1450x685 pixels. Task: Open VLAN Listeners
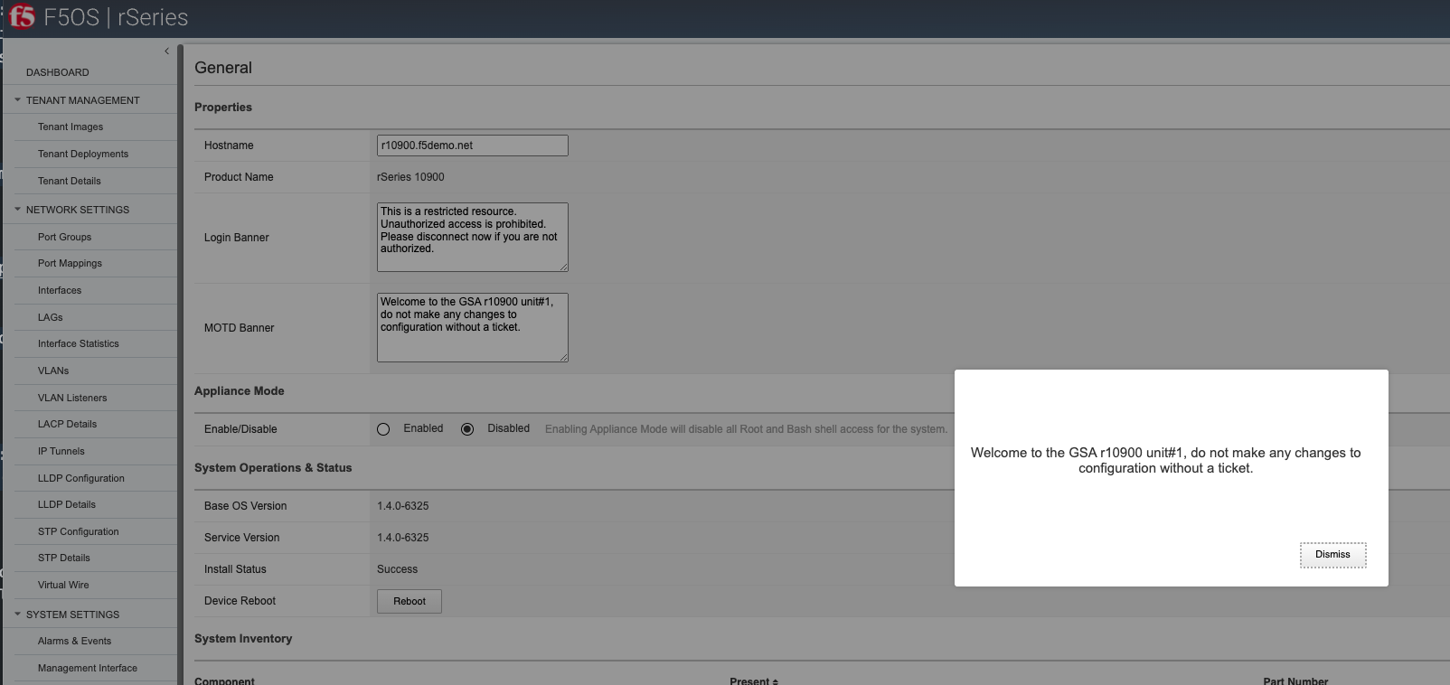72,399
